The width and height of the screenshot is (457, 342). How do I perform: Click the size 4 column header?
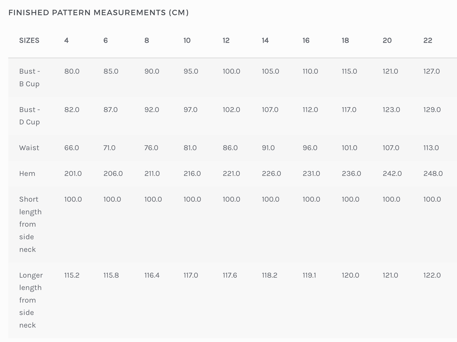click(x=66, y=40)
